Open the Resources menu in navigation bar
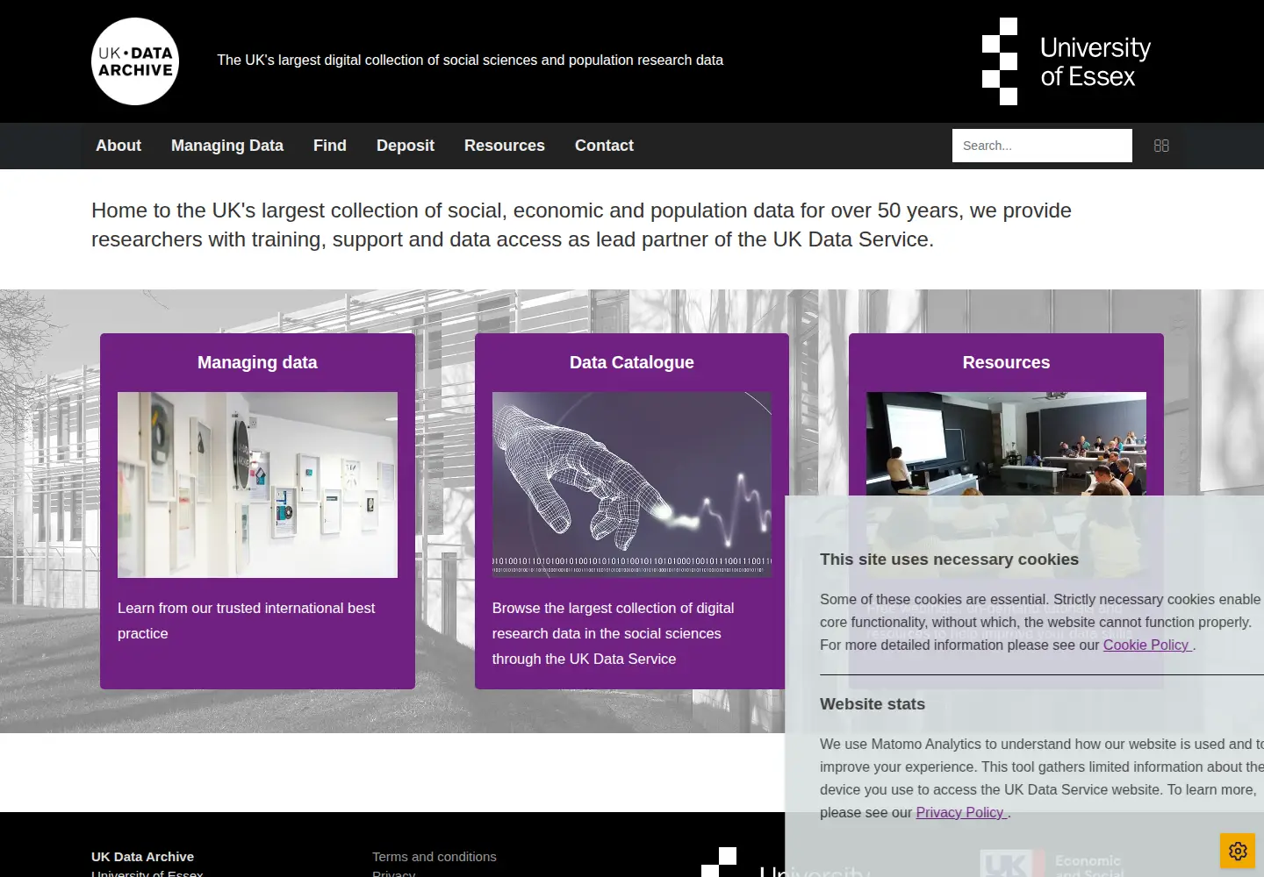This screenshot has height=877, width=1264. [505, 146]
